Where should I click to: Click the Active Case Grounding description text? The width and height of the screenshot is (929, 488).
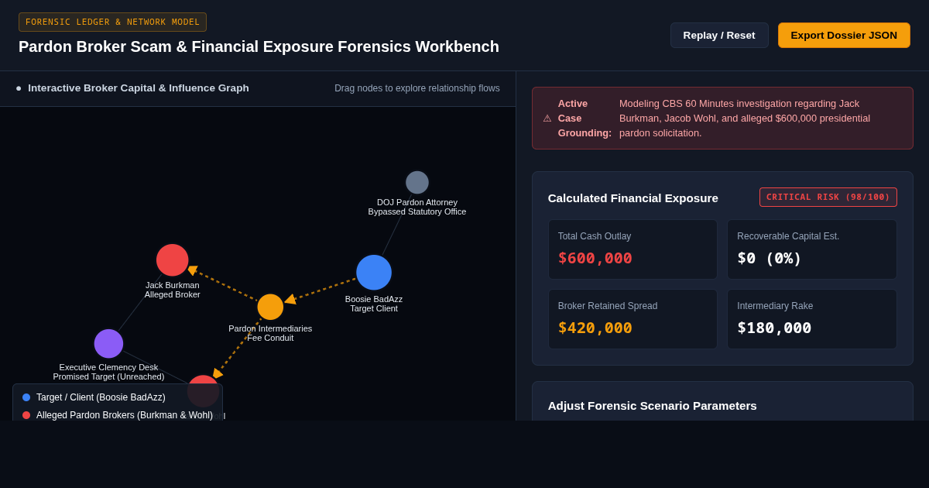(x=745, y=119)
